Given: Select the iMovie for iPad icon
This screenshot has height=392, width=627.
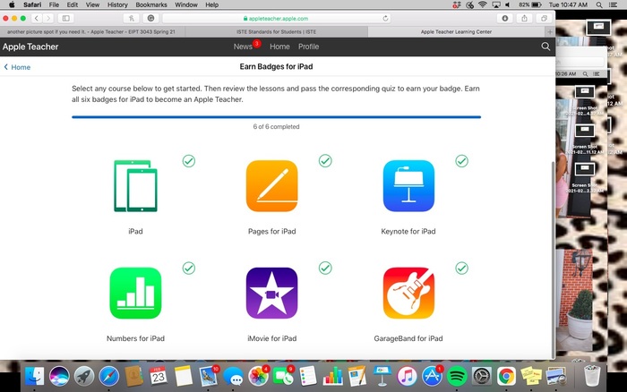Looking at the screenshot, I should (x=271, y=293).
